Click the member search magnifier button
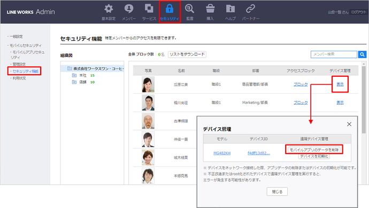The width and height of the screenshot is (369, 208). pos(362,54)
